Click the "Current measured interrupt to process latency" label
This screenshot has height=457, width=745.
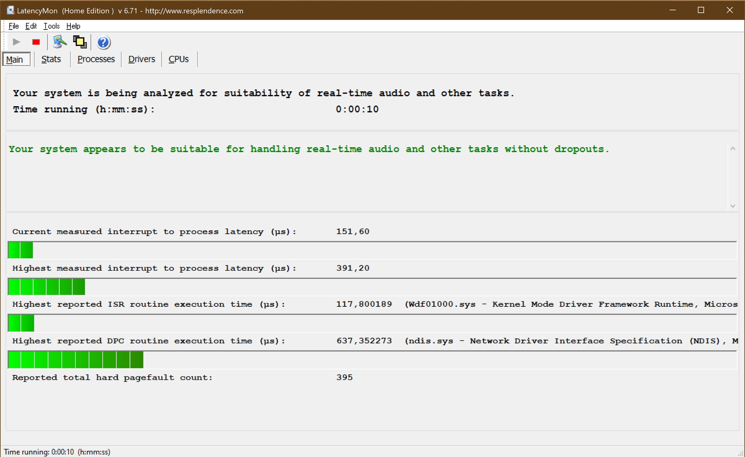(154, 231)
